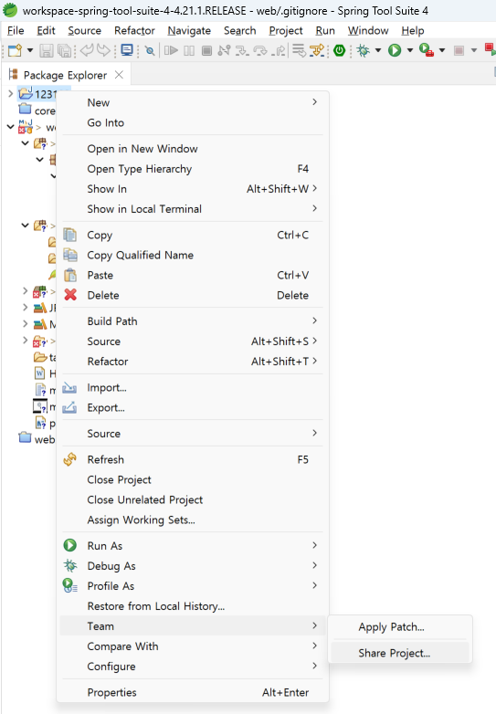Click the green Run toolbar button
The image size is (496, 714).
tap(395, 50)
